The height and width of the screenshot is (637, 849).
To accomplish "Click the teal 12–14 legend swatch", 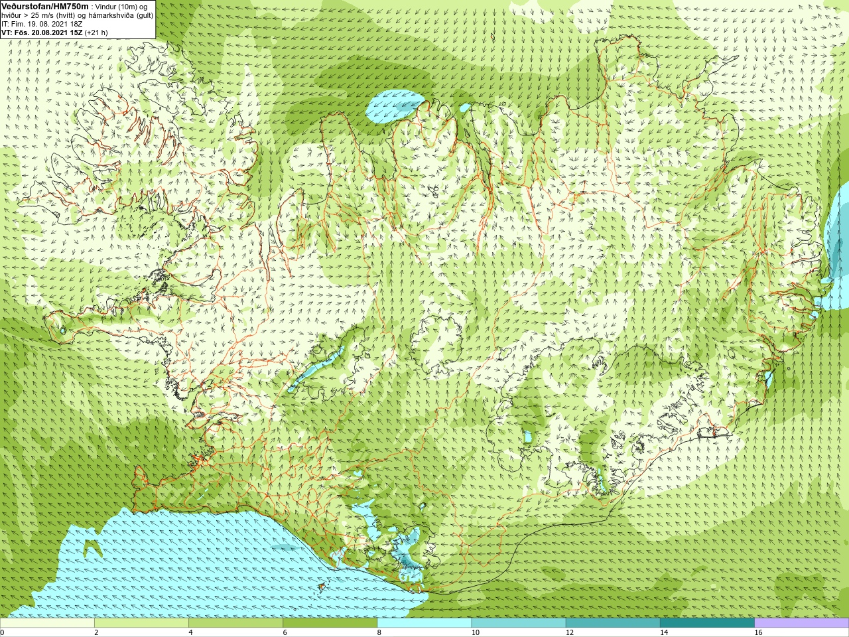I will coord(613,623).
